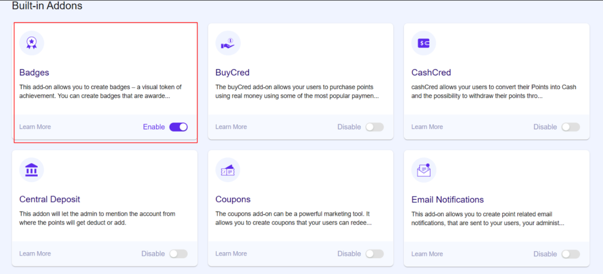Select the Coupons addon title
The image size is (603, 274).
pyautogui.click(x=233, y=199)
